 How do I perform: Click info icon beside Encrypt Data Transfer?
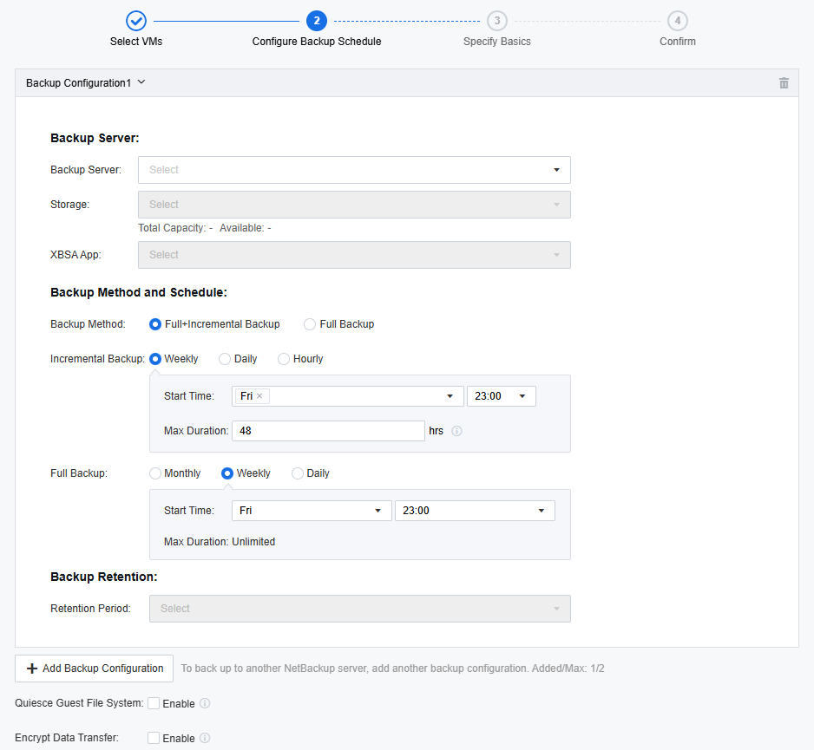[x=205, y=738]
